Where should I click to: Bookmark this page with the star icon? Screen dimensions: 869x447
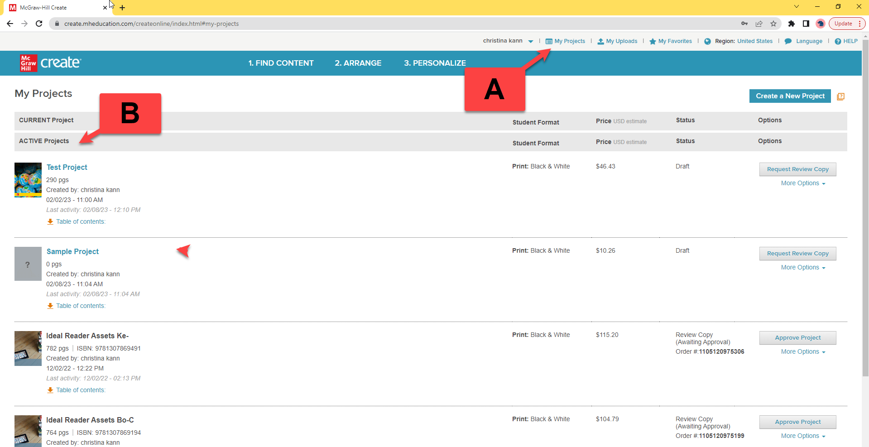(x=773, y=24)
